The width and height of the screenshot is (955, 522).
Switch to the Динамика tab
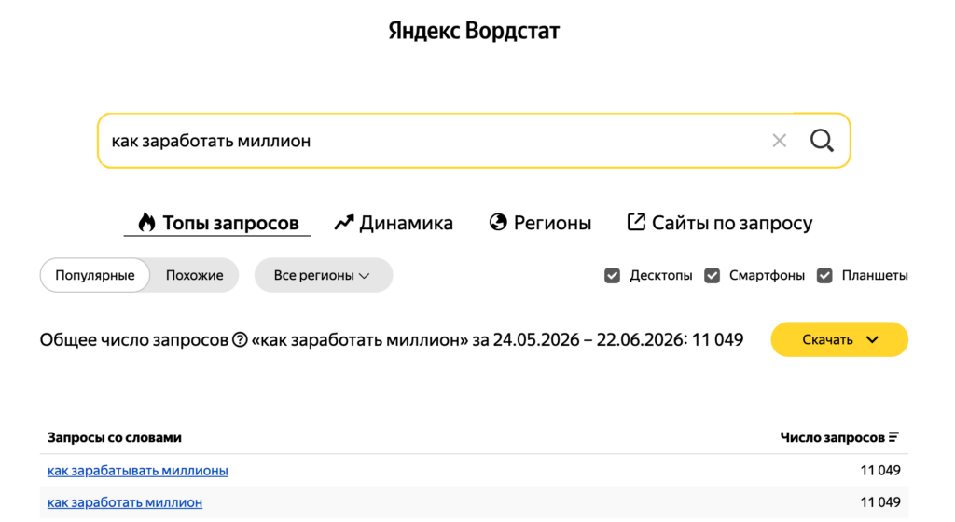pos(394,223)
